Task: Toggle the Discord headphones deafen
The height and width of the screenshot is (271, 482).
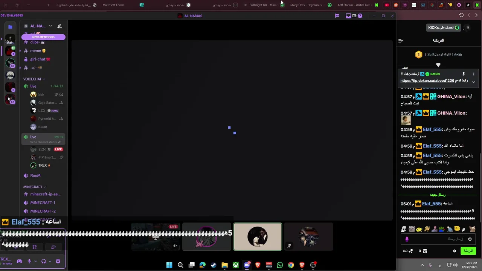Action: [44, 261]
